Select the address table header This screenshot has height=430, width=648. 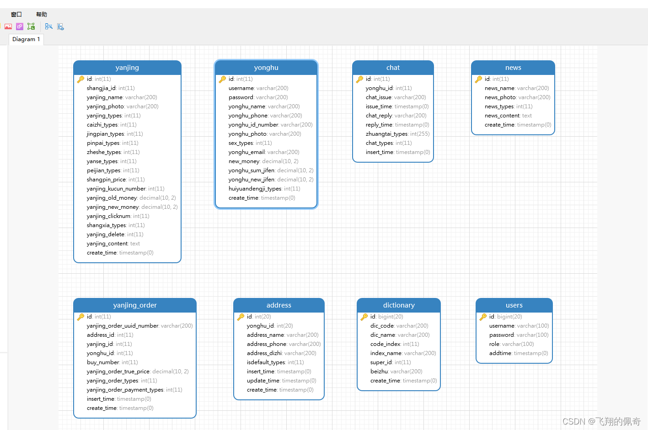click(279, 305)
